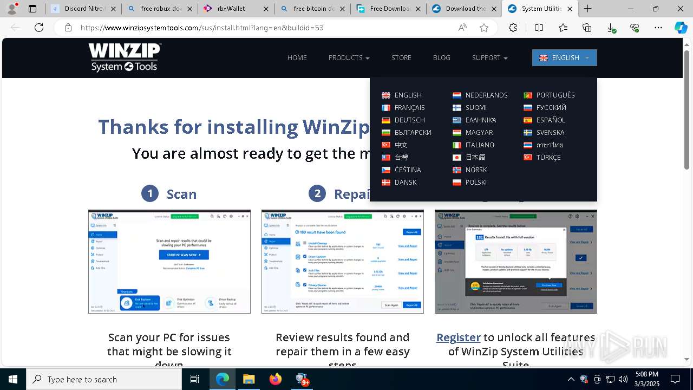693x390 pixels.
Task: Click the address bar URL field
Action: tap(265, 28)
